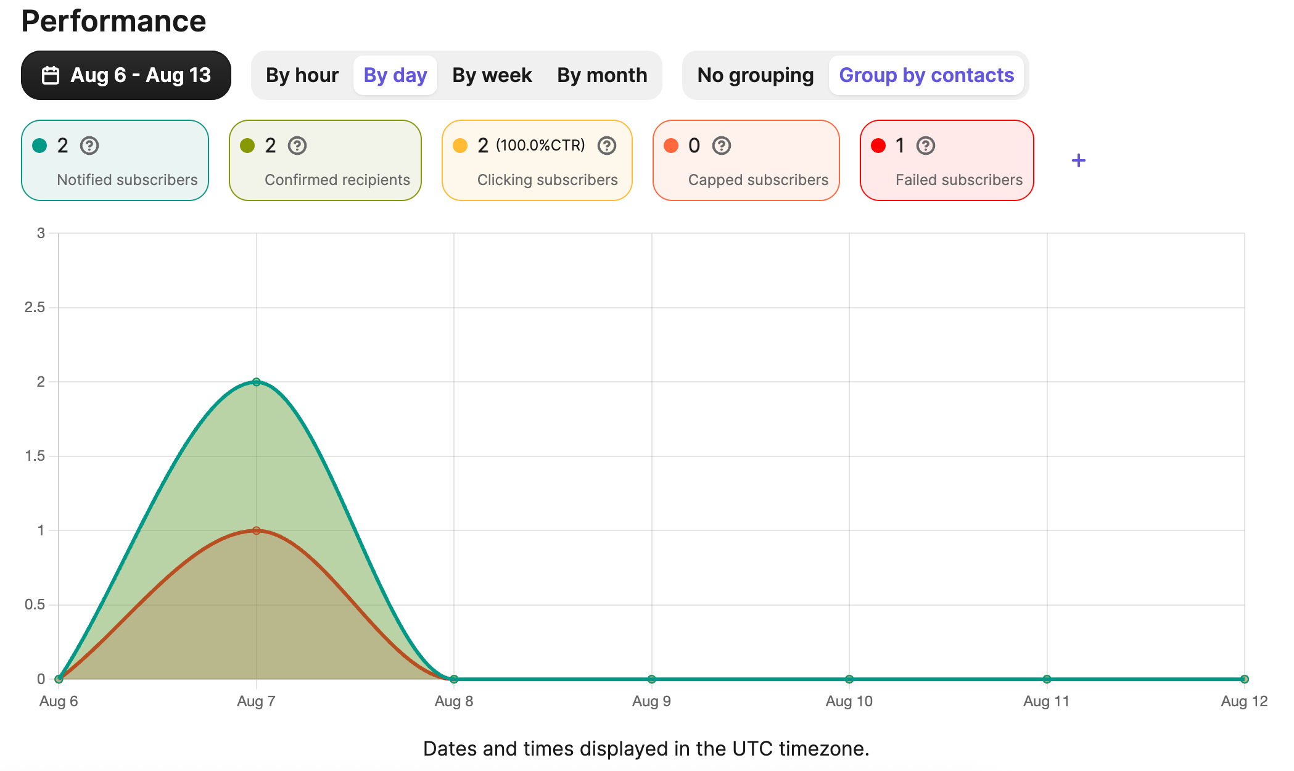Click the plus icon to add a metric
Screen dimensions: 1294x771
click(x=1079, y=160)
